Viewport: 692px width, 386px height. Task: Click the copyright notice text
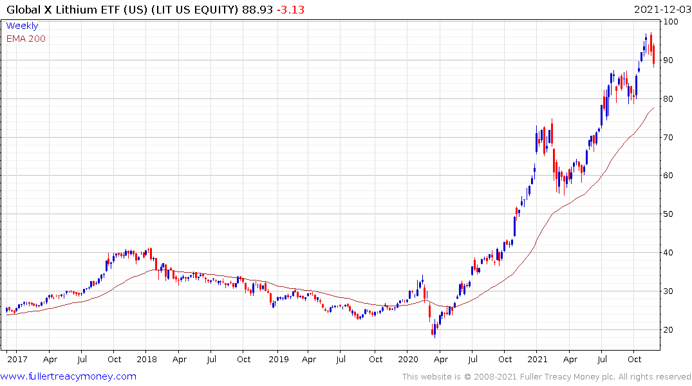[x=547, y=377]
